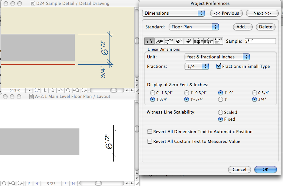The image size is (283, 186).
Task: Open the Standard Floor Plan dropdown
Action: click(x=194, y=27)
